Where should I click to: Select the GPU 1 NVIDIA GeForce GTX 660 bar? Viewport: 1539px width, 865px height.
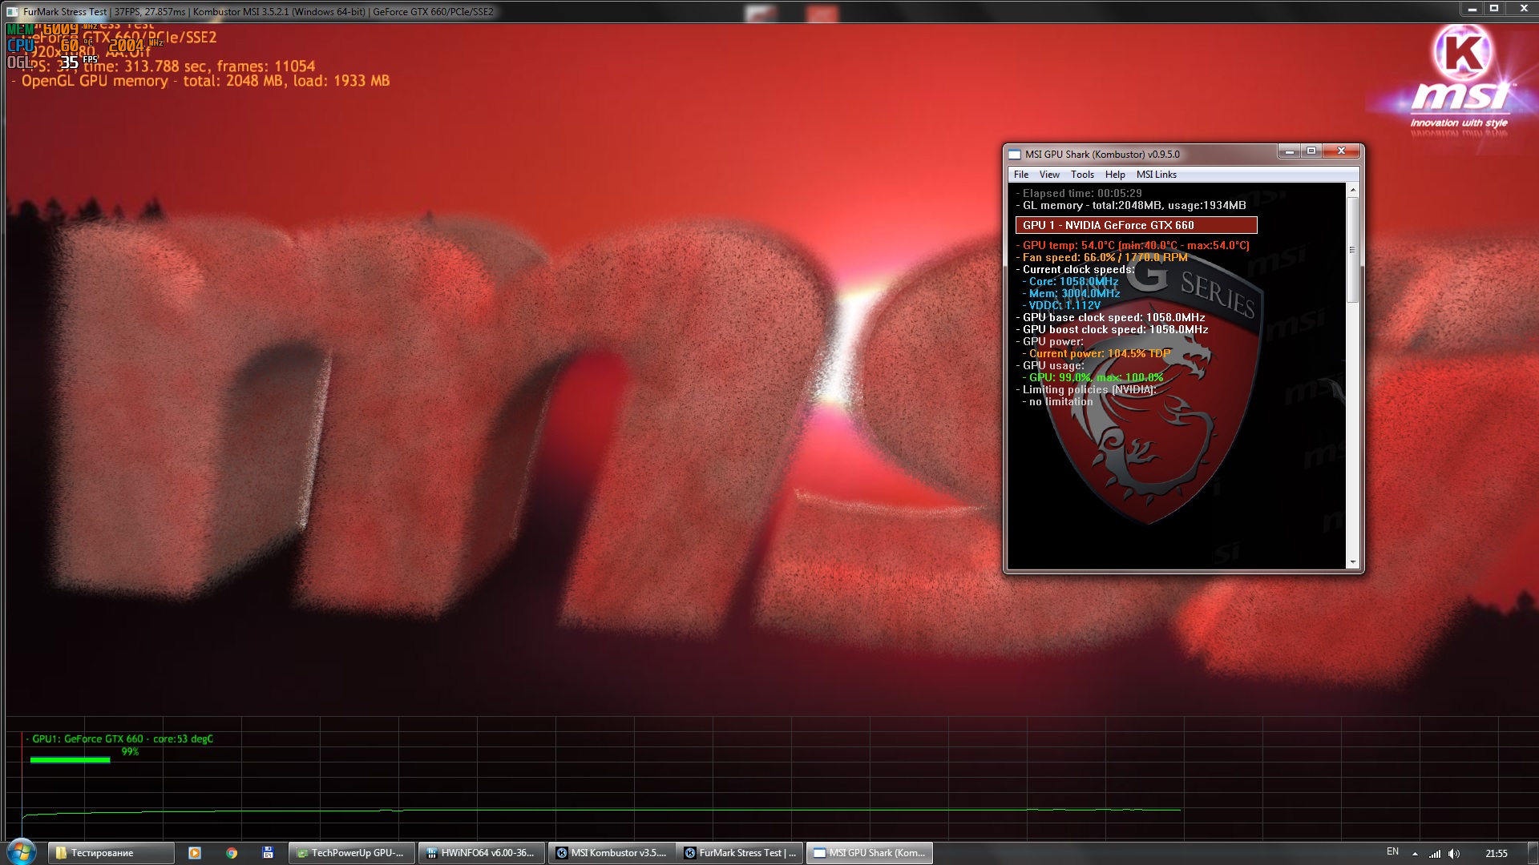click(1136, 225)
